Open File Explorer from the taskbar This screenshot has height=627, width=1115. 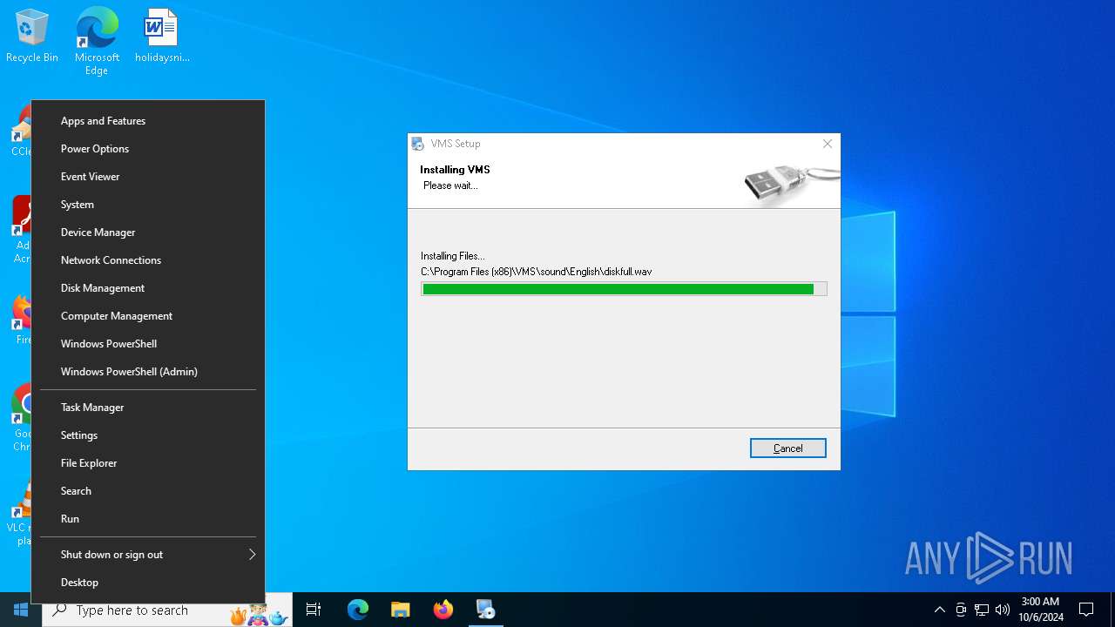coord(401,610)
